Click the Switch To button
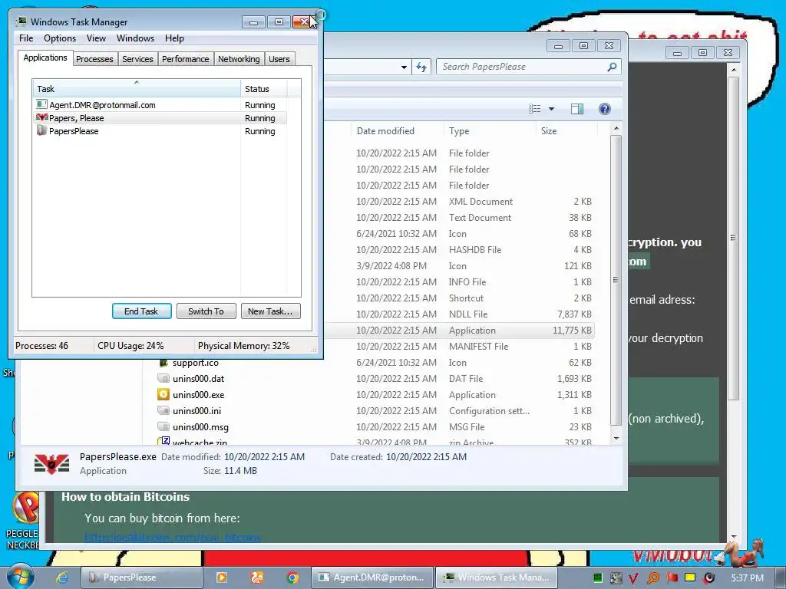The height and width of the screenshot is (589, 786). 206,311
